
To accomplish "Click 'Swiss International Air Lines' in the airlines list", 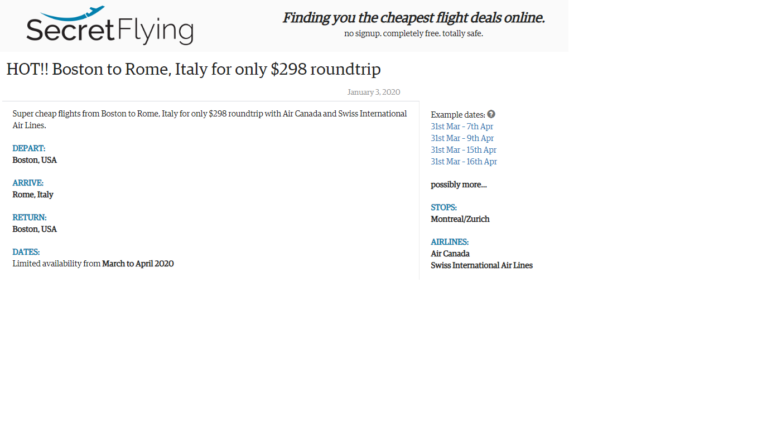I will (x=481, y=265).
